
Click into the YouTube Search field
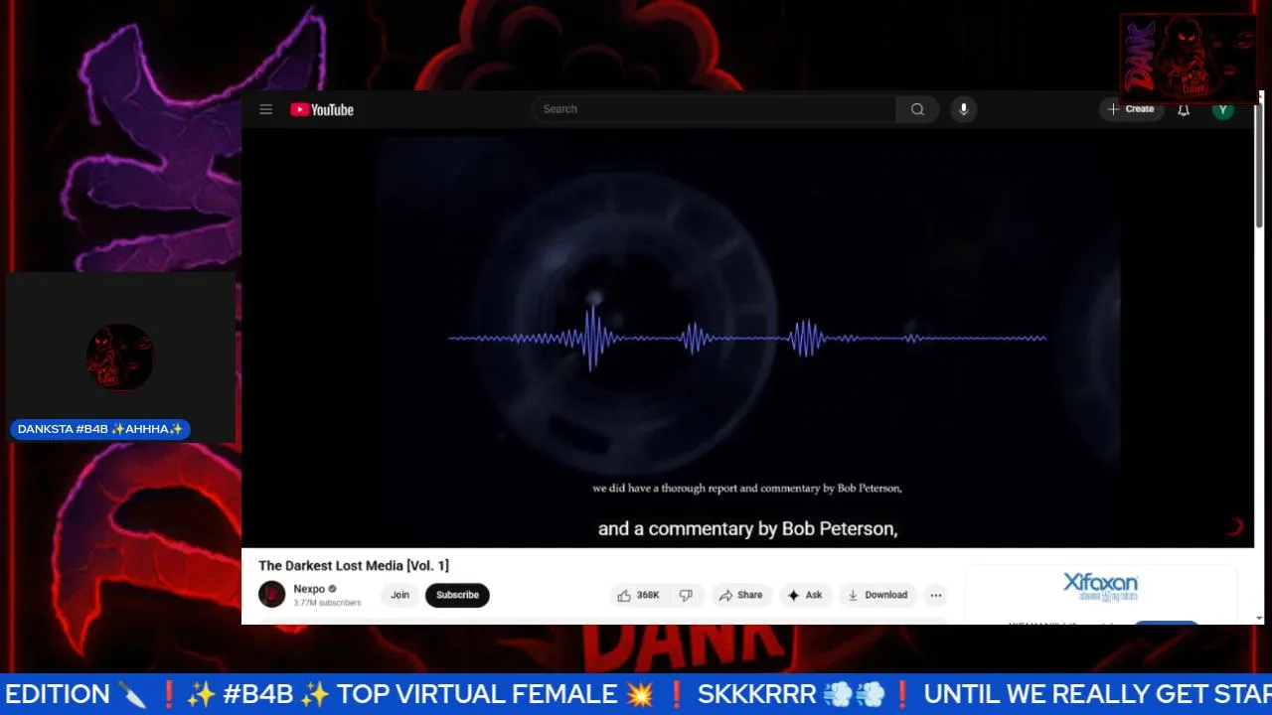point(715,109)
